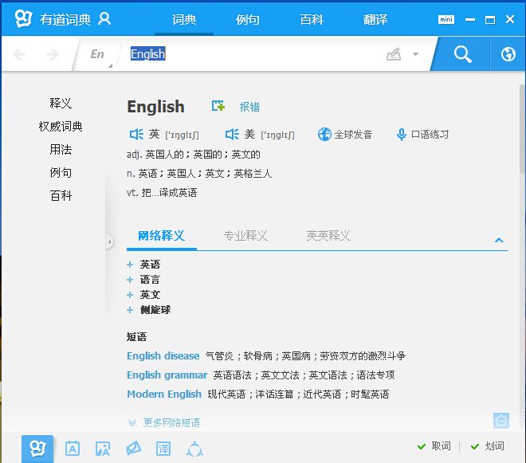Open the En language selector dropdown
Image resolution: width=526 pixels, height=463 pixels.
point(100,55)
